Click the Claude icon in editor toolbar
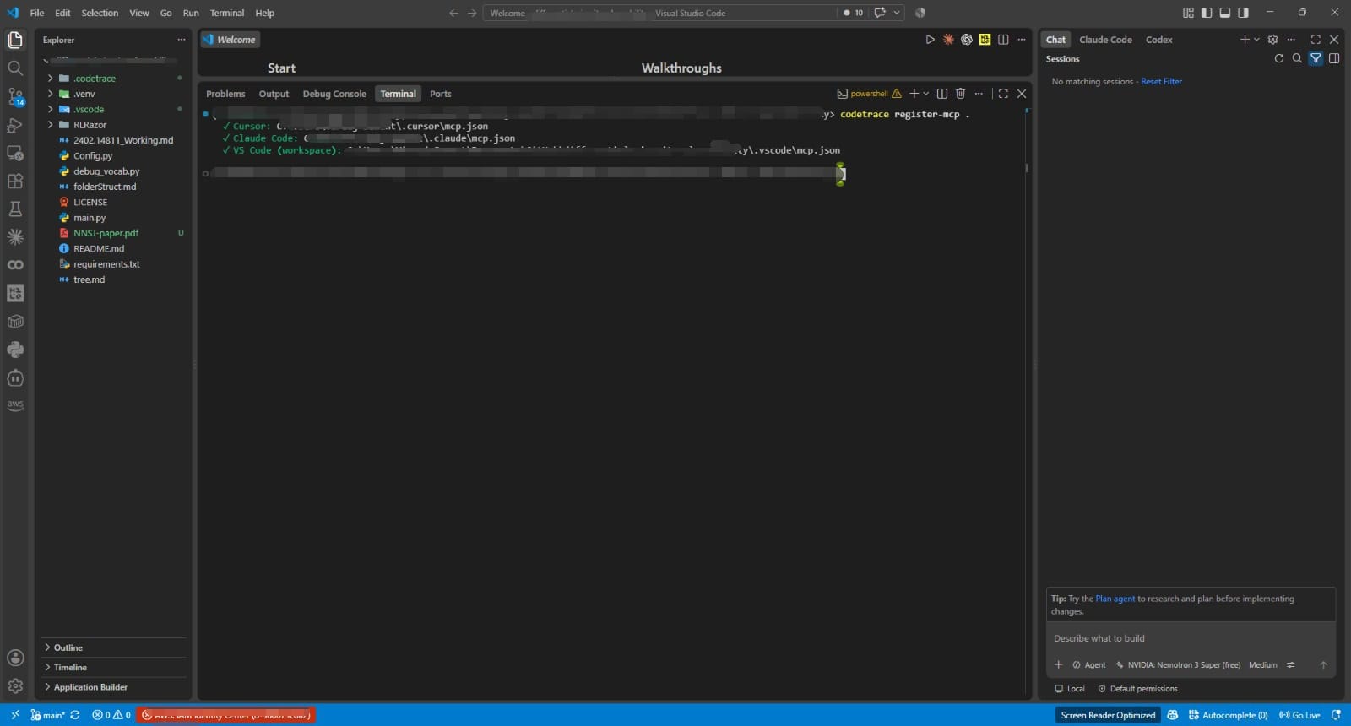 [x=948, y=40]
